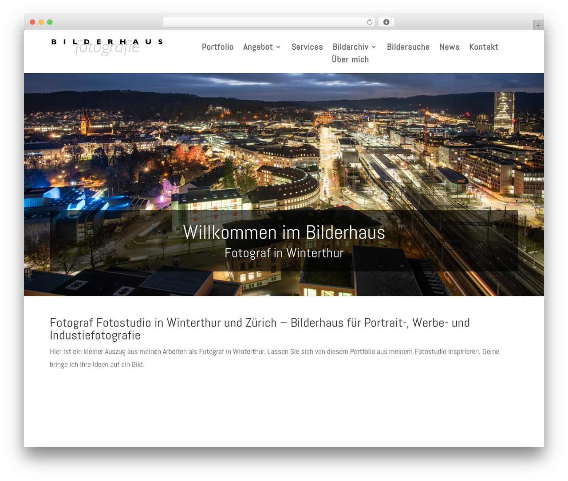Open the browser downloads button
The height and width of the screenshot is (481, 568).
tap(386, 22)
